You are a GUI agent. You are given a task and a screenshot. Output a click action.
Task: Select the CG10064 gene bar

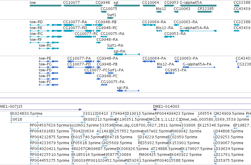149,6
